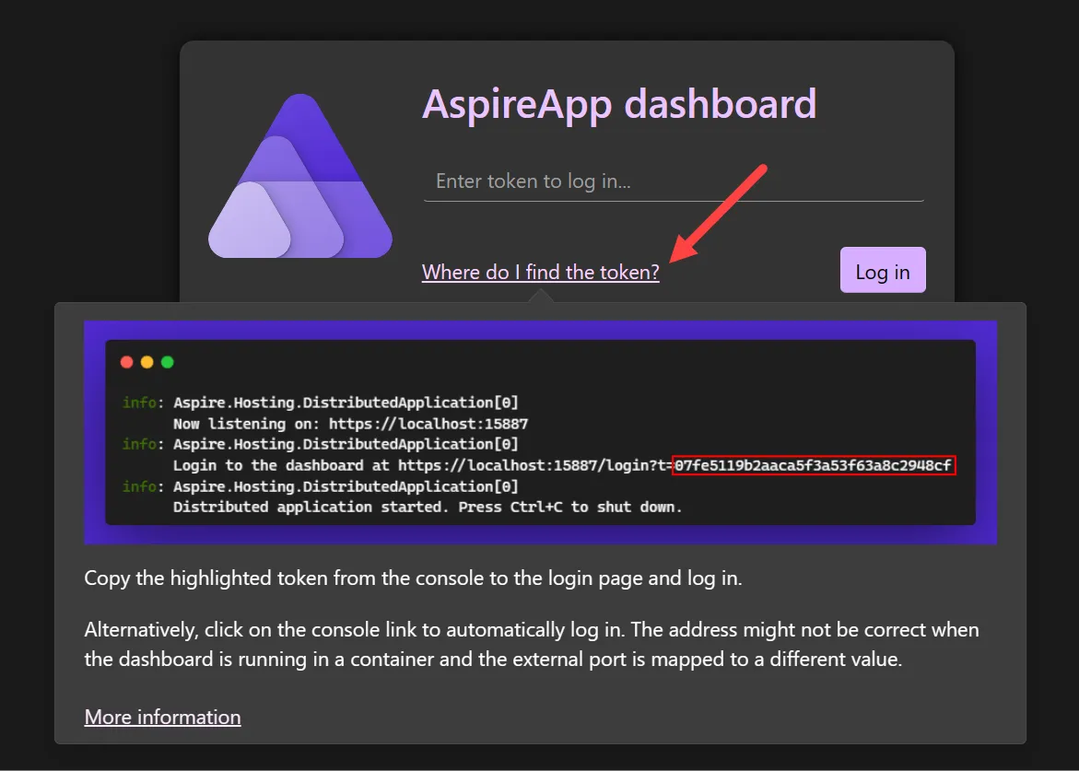Click the red traffic-light dot in console

(126, 361)
